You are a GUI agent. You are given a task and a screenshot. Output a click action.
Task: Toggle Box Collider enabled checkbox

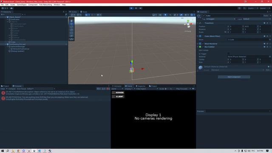click(203, 47)
